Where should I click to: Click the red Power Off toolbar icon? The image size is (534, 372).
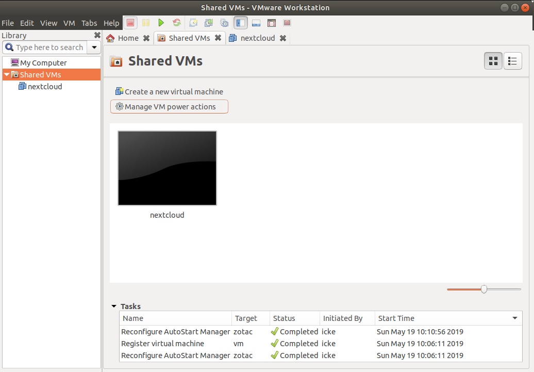click(x=130, y=23)
